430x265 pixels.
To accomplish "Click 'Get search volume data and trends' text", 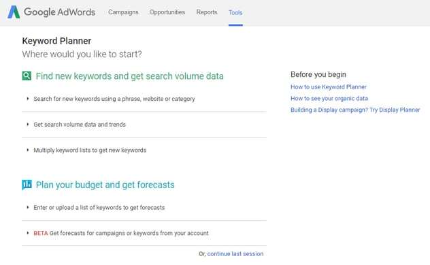I will 80,125.
